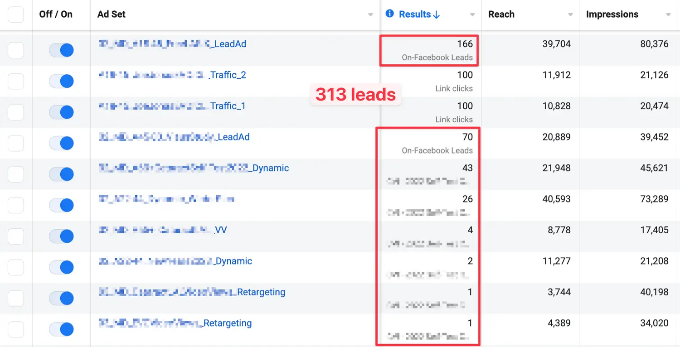This screenshot has width=680, height=347.
Task: Turn off the Traffic_1 ad set toggle
Action: (61, 112)
